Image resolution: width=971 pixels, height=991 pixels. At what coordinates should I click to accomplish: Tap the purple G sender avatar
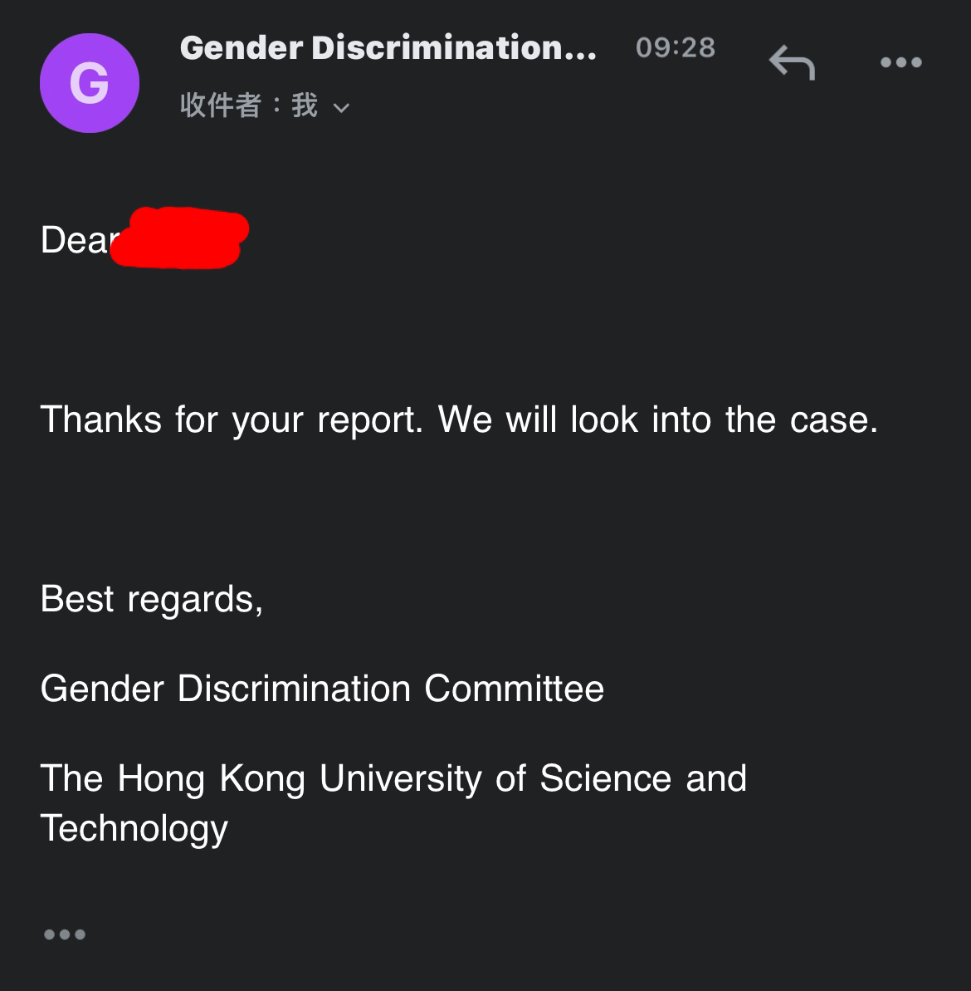[x=90, y=83]
